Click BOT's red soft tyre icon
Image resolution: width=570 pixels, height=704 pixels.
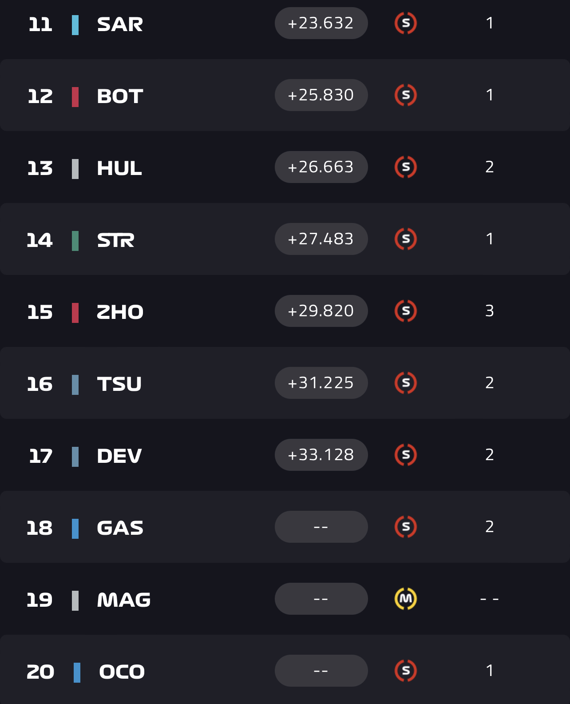tap(405, 95)
